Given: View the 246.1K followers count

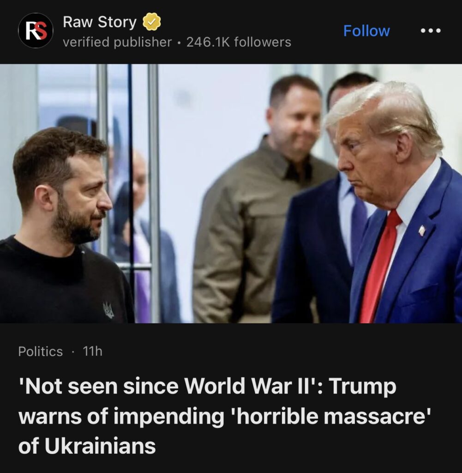Looking at the screenshot, I should tap(239, 42).
